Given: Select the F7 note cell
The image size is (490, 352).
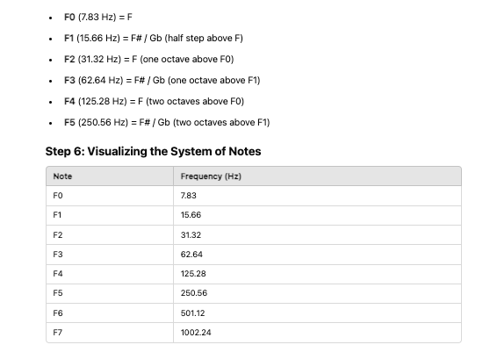Looking at the screenshot, I should click(x=110, y=333).
